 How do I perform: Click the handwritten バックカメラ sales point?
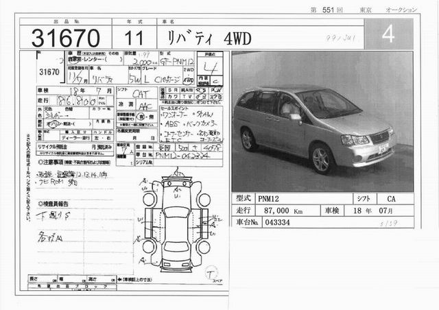click(201, 123)
